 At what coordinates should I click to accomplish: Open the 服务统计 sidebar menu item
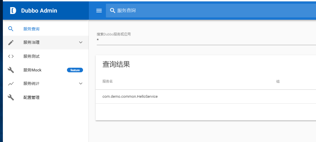[x=46, y=84]
